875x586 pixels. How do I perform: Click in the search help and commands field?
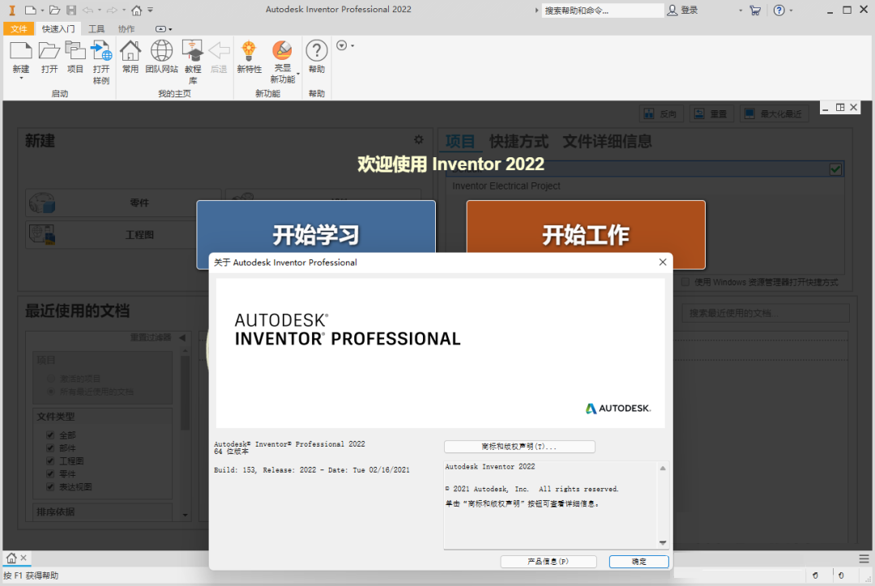click(x=603, y=10)
